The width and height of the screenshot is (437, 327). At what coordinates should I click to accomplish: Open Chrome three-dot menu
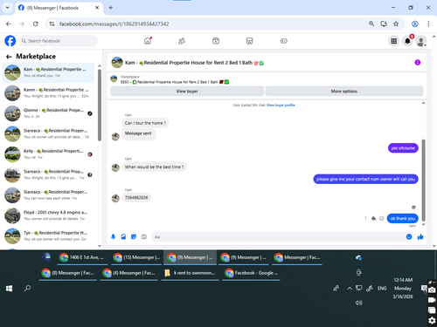(428, 24)
